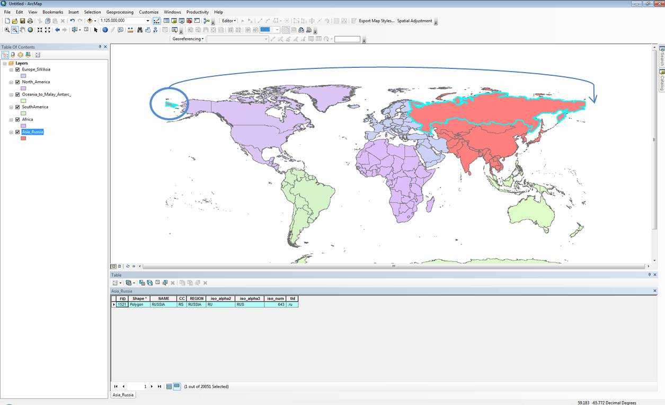The image size is (665, 405).
Task: Select the Zoom In magnifier tool
Action: coord(7,30)
